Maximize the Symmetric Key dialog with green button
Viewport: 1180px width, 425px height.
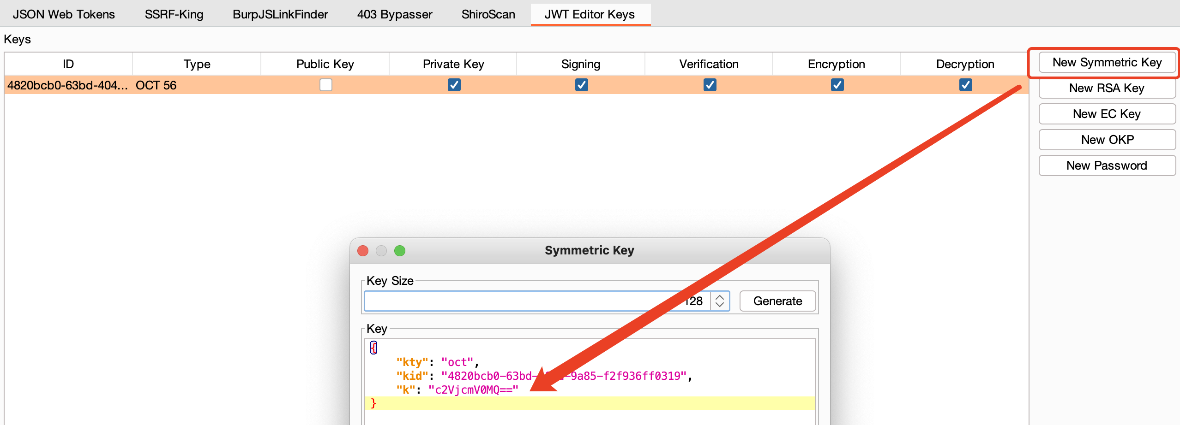(400, 250)
